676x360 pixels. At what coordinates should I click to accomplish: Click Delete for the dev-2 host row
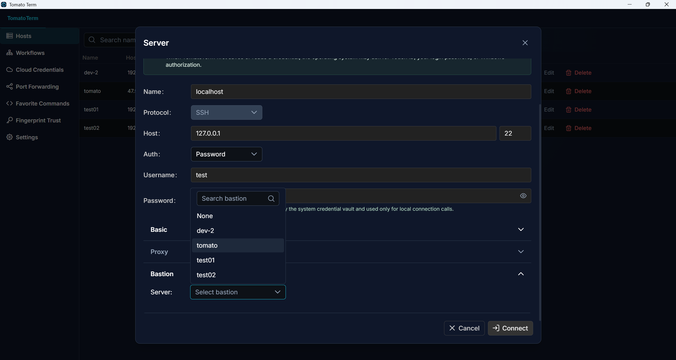pos(579,73)
